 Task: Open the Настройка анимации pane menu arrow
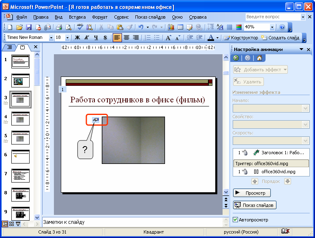coord(301,49)
